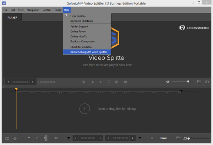
Task: Click the end timecode field
Action: [120, 138]
